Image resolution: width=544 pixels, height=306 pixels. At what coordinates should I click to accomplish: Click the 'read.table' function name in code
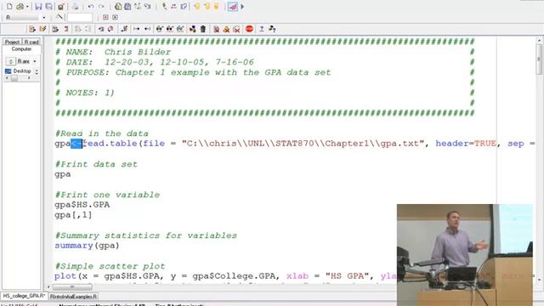tap(110, 144)
